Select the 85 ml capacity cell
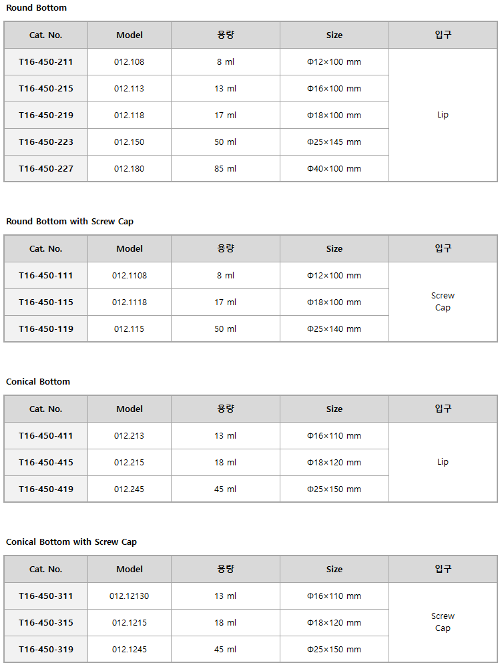Viewport: 500px width, 665px height. click(x=225, y=169)
